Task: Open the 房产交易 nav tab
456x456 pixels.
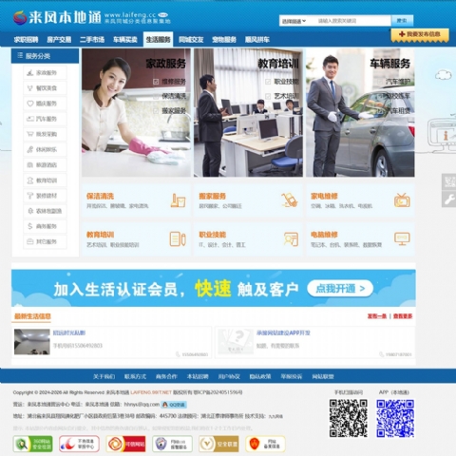Action: coord(59,40)
